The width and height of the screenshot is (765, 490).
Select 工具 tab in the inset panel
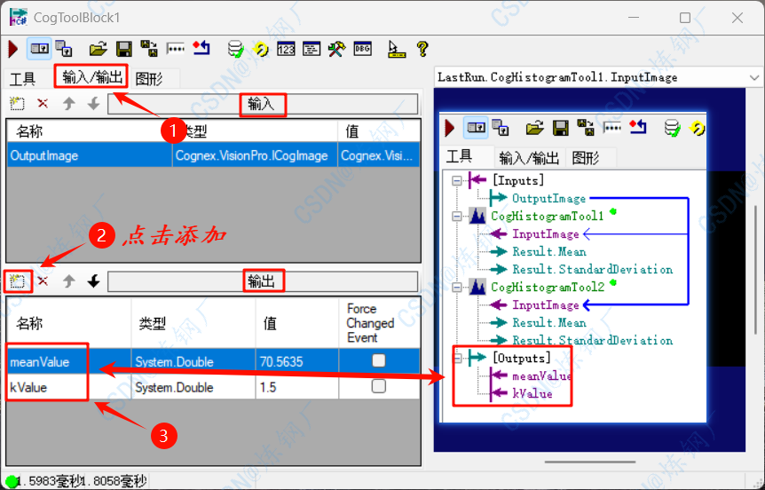[x=459, y=156]
